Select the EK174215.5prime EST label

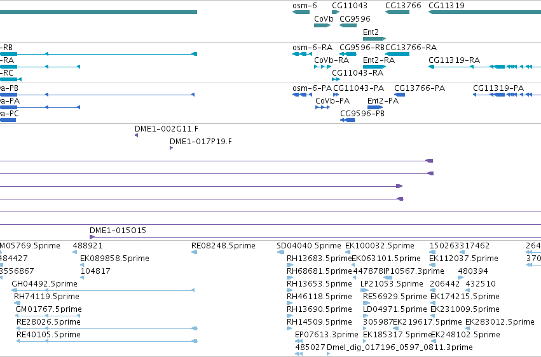[465, 297]
